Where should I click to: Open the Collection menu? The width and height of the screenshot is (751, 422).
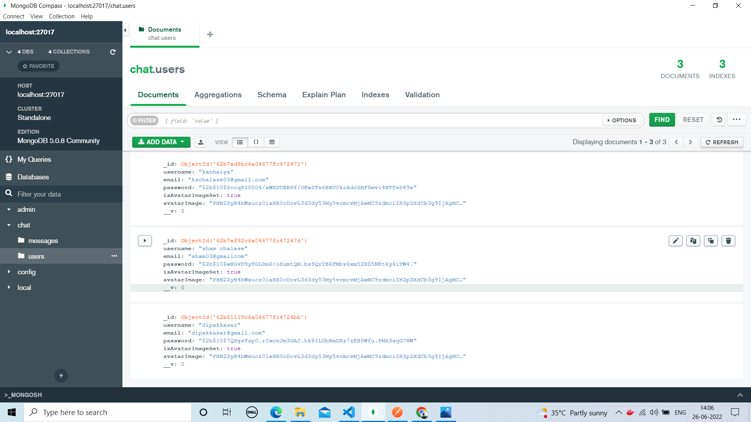coord(61,16)
